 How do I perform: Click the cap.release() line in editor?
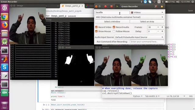(111, 91)
